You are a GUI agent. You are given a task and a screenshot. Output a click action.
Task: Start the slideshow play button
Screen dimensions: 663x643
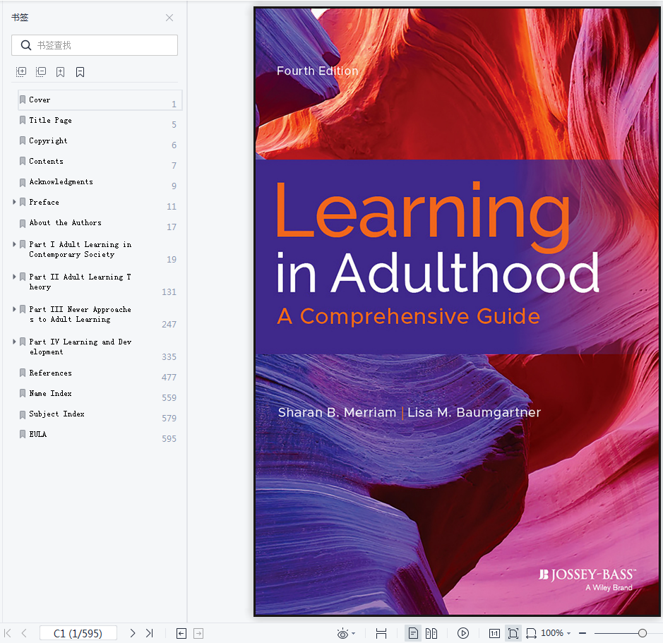tap(463, 633)
